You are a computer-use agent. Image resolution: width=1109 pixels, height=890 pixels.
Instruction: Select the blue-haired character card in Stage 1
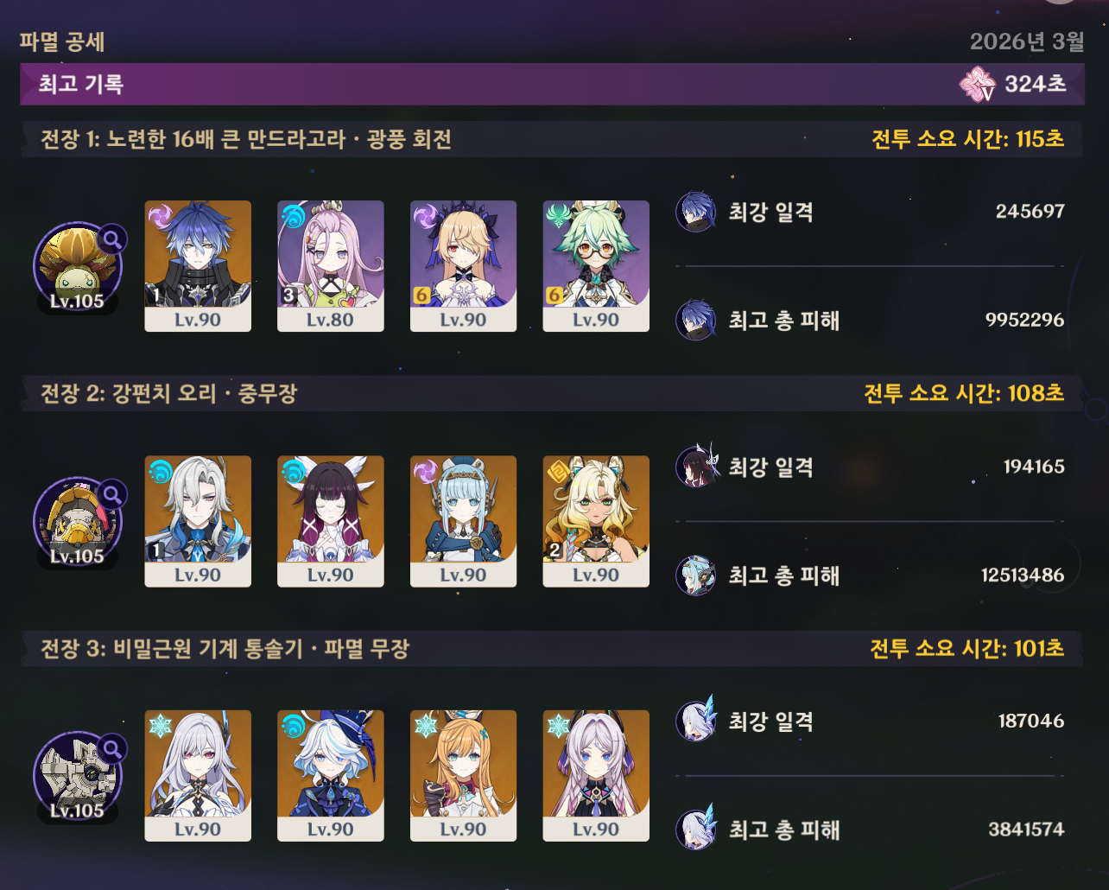[x=198, y=266]
